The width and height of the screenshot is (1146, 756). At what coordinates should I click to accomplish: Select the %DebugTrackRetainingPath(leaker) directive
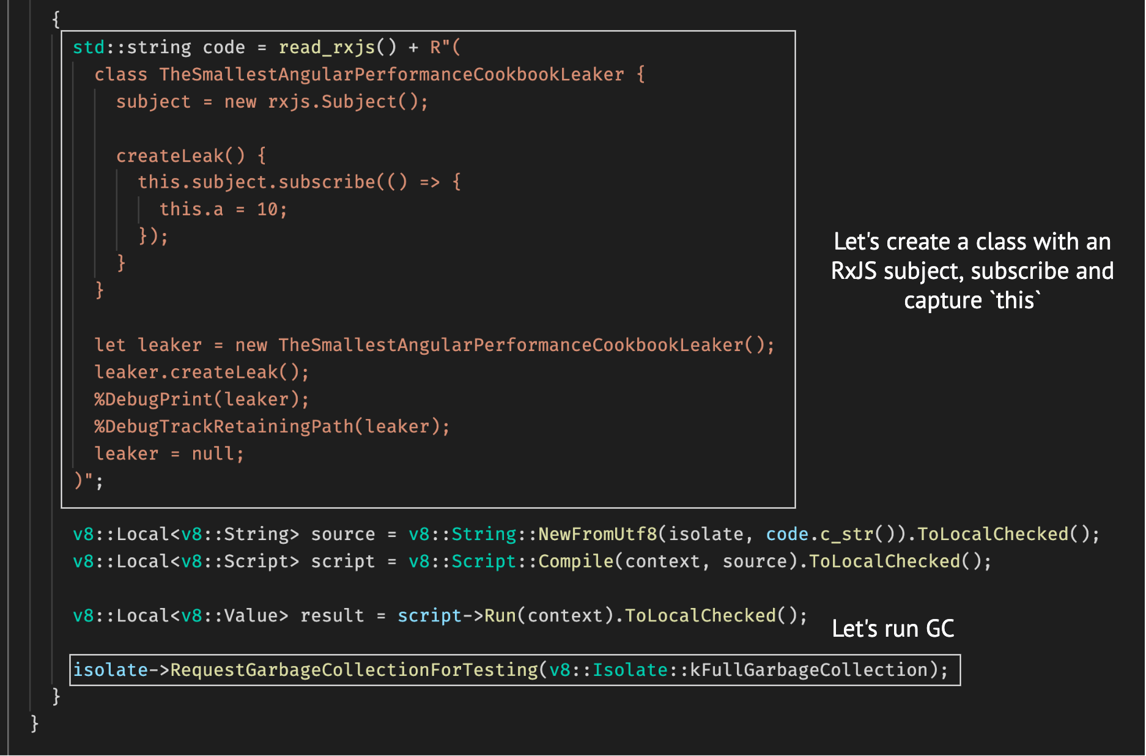coord(271,426)
